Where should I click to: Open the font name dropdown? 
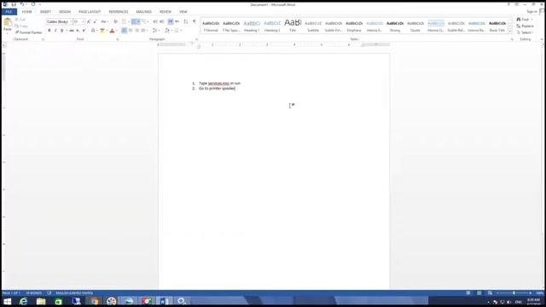coord(71,21)
